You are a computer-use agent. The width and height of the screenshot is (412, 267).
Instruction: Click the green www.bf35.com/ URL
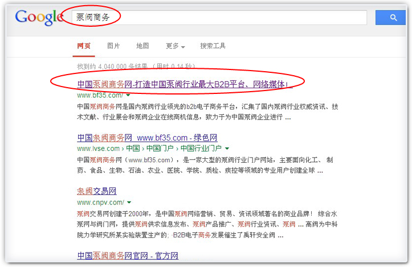[100, 95]
